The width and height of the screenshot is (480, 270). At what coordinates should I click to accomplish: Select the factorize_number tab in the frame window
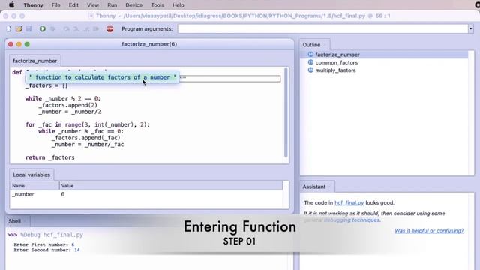pyautogui.click(x=35, y=61)
